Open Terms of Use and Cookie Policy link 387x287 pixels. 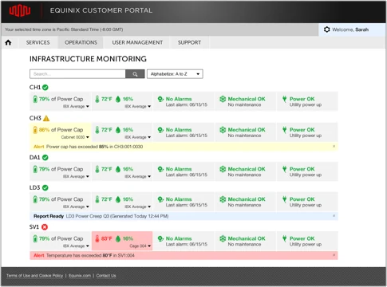tap(34, 276)
